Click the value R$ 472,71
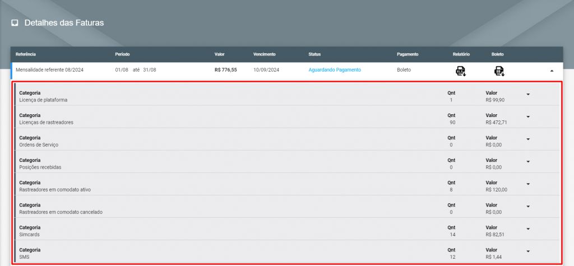 click(497, 122)
